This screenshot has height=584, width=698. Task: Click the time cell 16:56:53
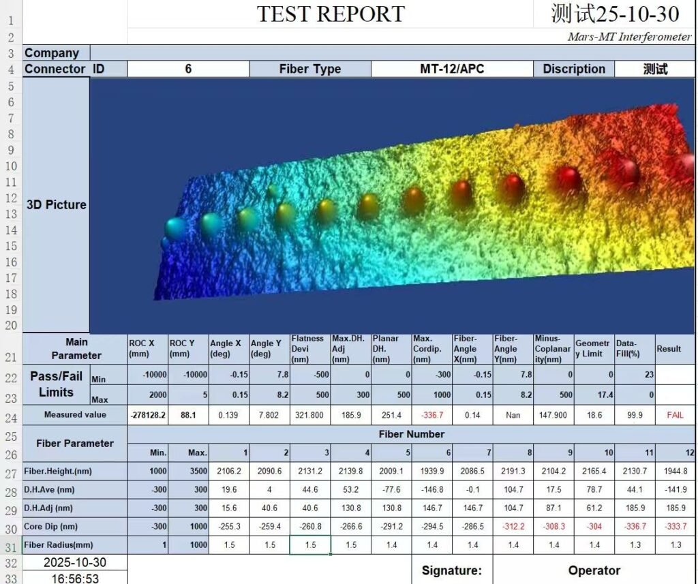[74, 578]
